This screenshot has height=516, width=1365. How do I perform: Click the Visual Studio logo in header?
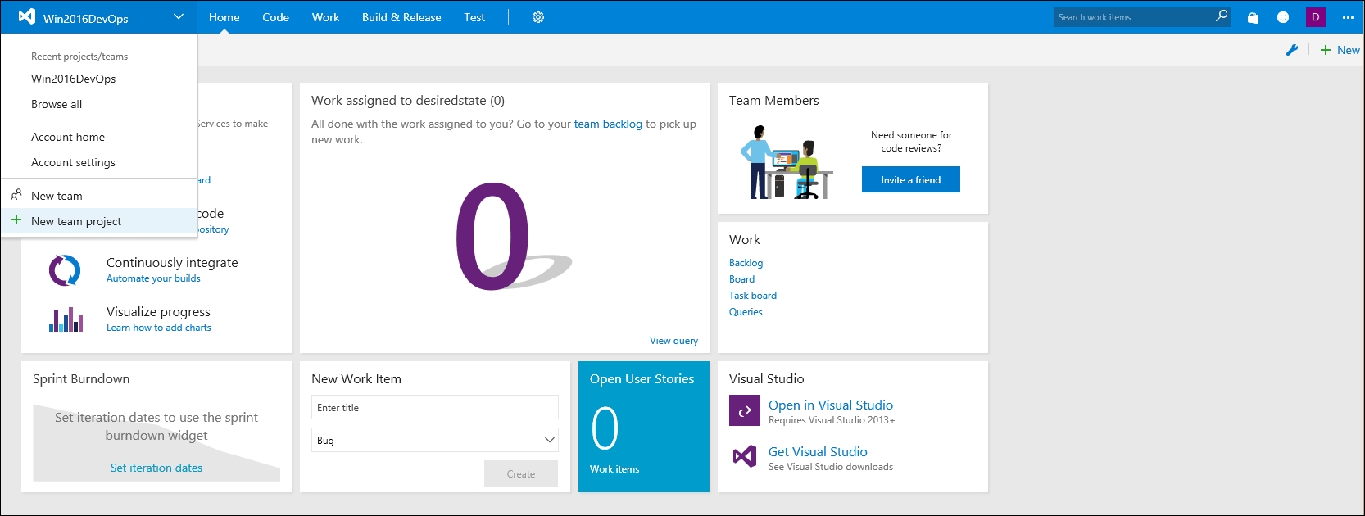tap(26, 16)
